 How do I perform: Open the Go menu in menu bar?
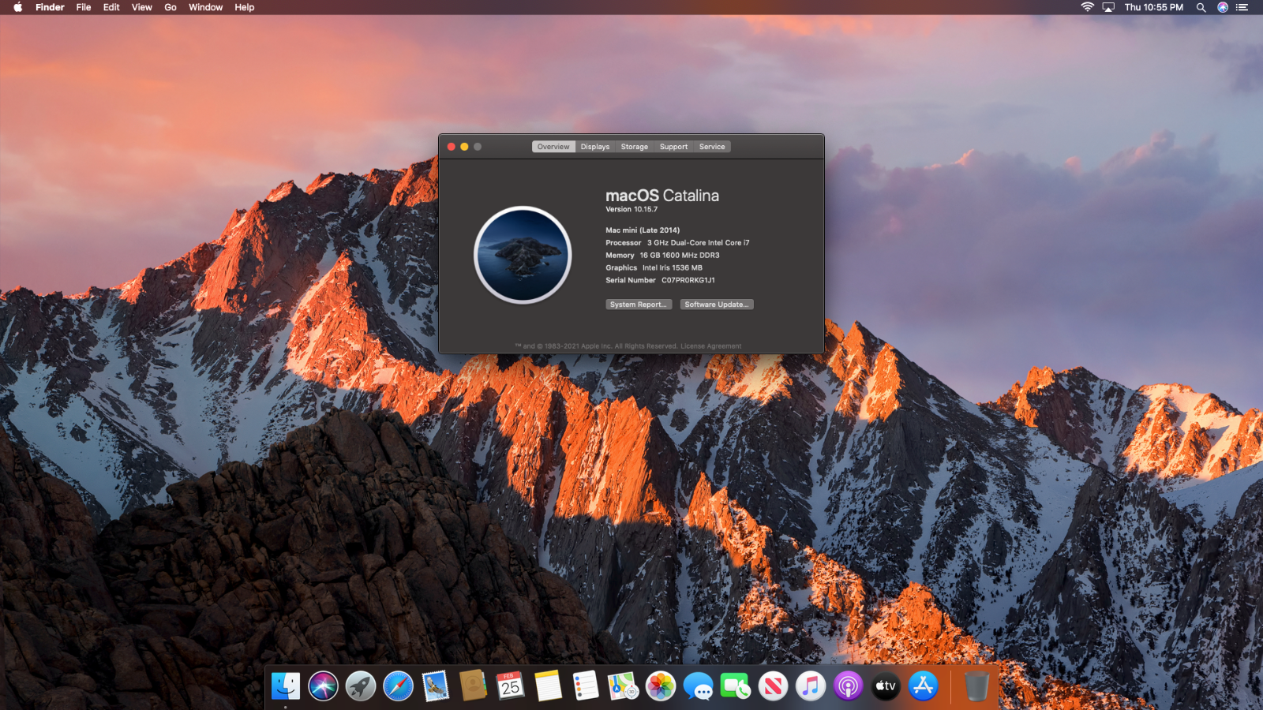coord(170,7)
